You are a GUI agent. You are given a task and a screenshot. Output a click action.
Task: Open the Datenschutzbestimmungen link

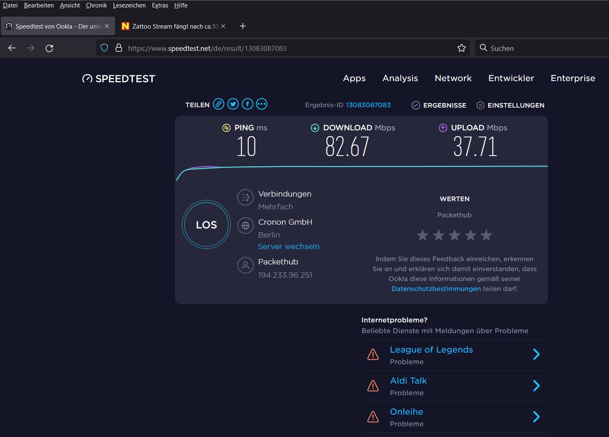[436, 289]
